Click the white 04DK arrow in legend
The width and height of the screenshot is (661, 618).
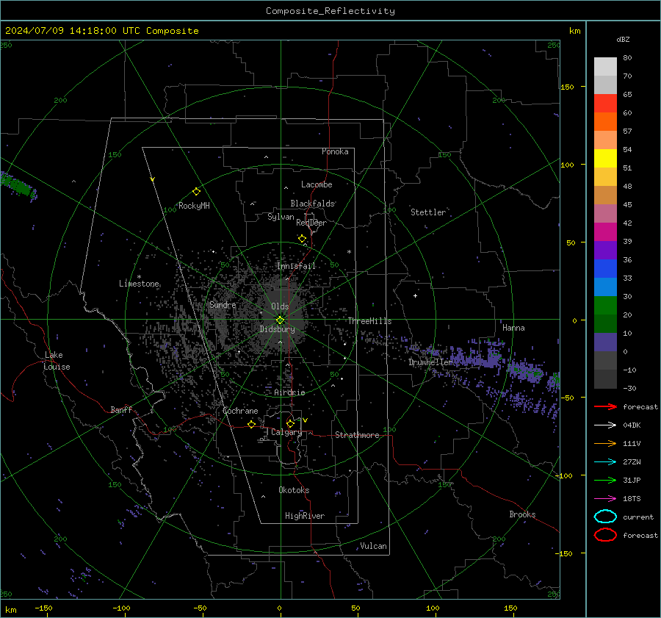[x=605, y=425]
